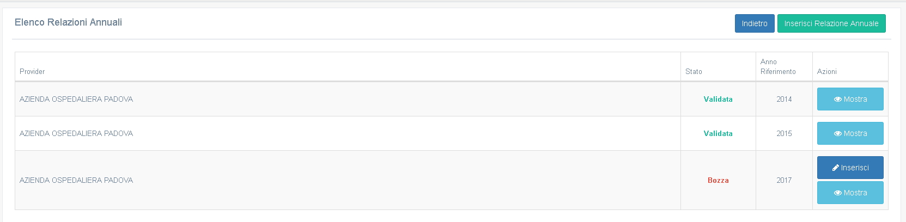Select the Validata status in the 2015 row
Viewport: 906px width, 222px height.
coord(717,134)
